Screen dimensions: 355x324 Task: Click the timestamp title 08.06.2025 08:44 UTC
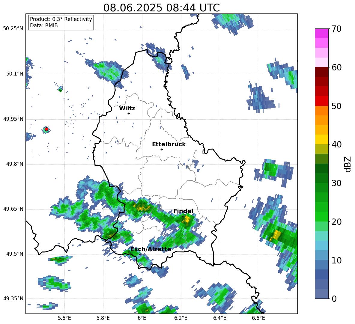[x=161, y=8]
